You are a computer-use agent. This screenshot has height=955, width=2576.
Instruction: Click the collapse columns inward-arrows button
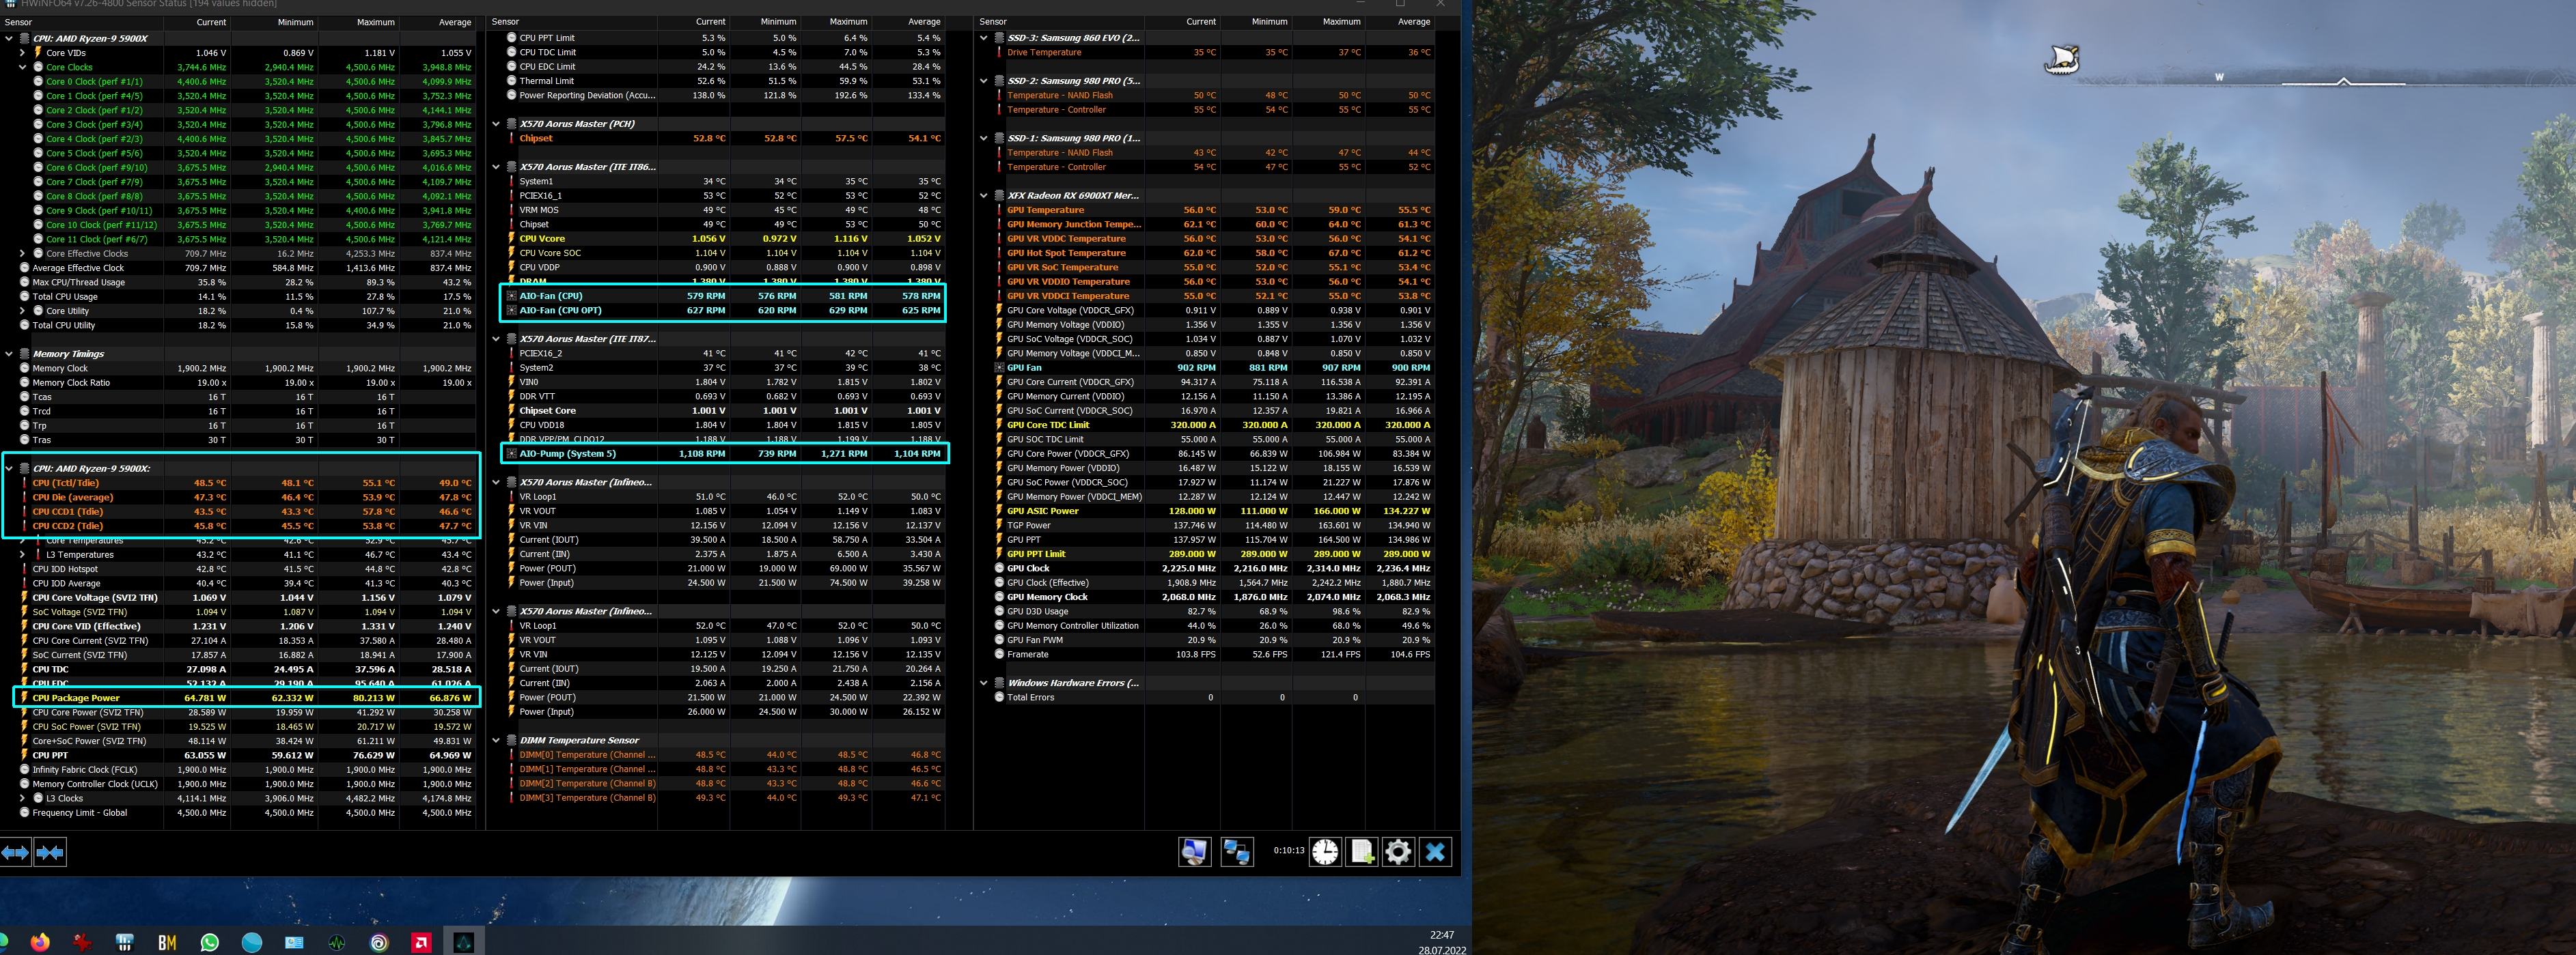(x=50, y=852)
